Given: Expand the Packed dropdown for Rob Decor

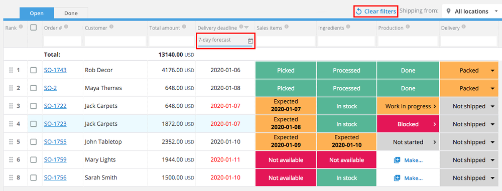Looking at the screenshot, I should pos(492,70).
